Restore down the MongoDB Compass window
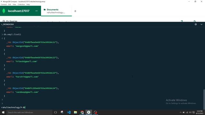Screen dimensions: 205x115 195,2
